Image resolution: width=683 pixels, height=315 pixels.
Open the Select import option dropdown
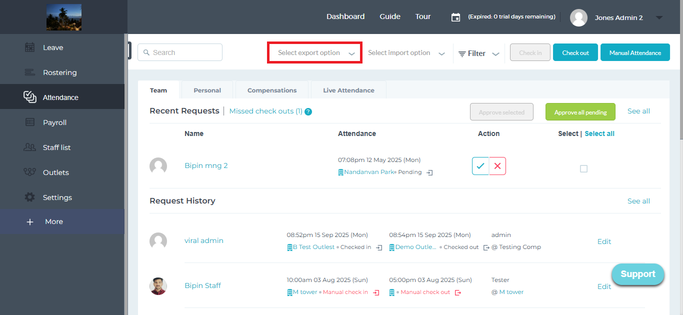pos(406,53)
